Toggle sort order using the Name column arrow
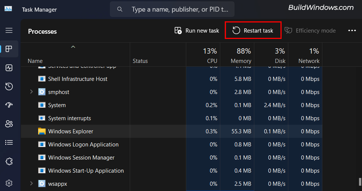The width and height of the screenshot is (362, 191). pos(73,47)
